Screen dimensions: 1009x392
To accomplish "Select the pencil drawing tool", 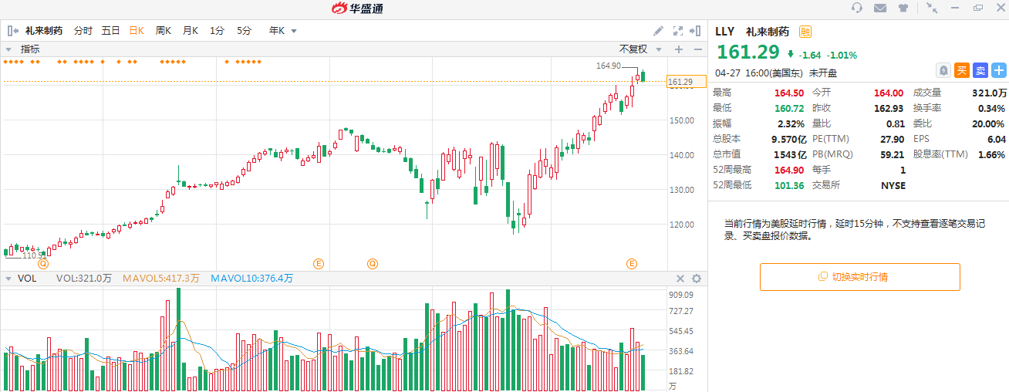I will coord(658,31).
